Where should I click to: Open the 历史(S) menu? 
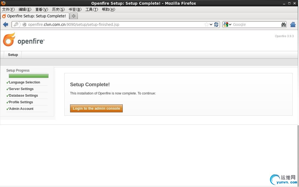[x=58, y=9]
